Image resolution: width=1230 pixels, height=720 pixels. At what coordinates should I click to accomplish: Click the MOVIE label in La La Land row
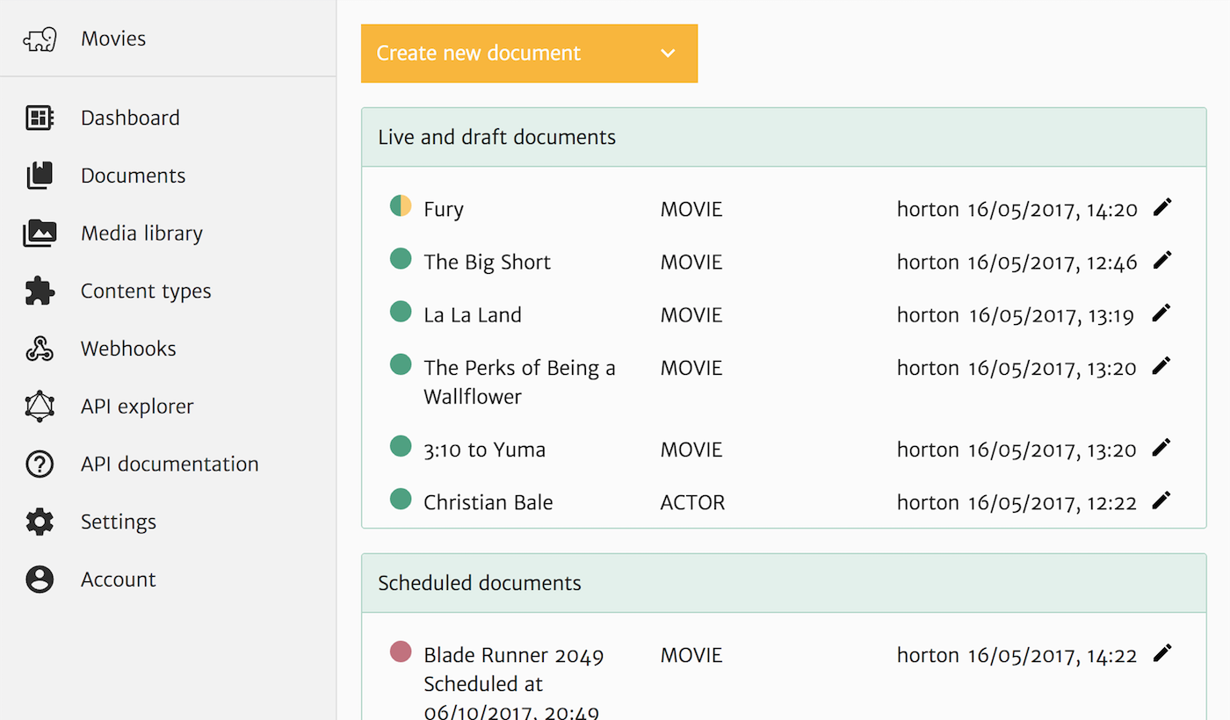pyautogui.click(x=691, y=315)
